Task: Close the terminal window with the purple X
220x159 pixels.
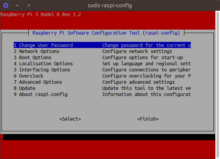Action: pyautogui.click(x=6, y=5)
